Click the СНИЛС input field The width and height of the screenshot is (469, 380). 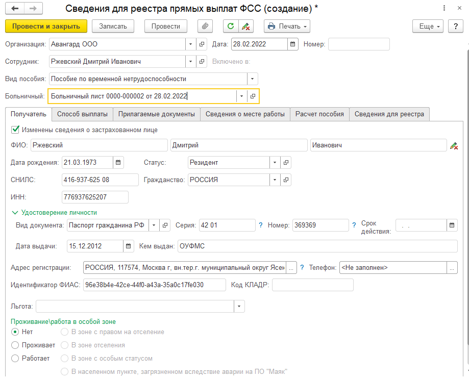click(100, 180)
